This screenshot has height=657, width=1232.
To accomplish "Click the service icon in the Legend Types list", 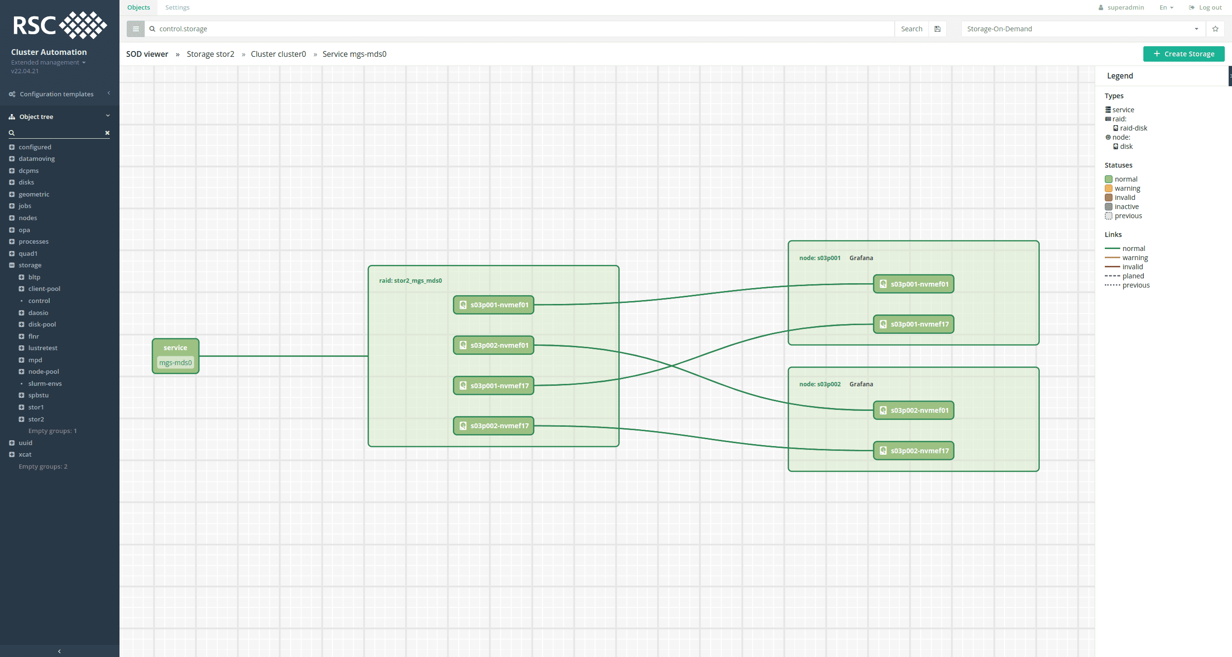I will point(1108,109).
